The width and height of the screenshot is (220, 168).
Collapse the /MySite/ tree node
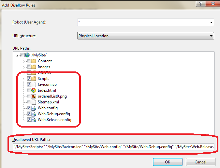click(17, 55)
